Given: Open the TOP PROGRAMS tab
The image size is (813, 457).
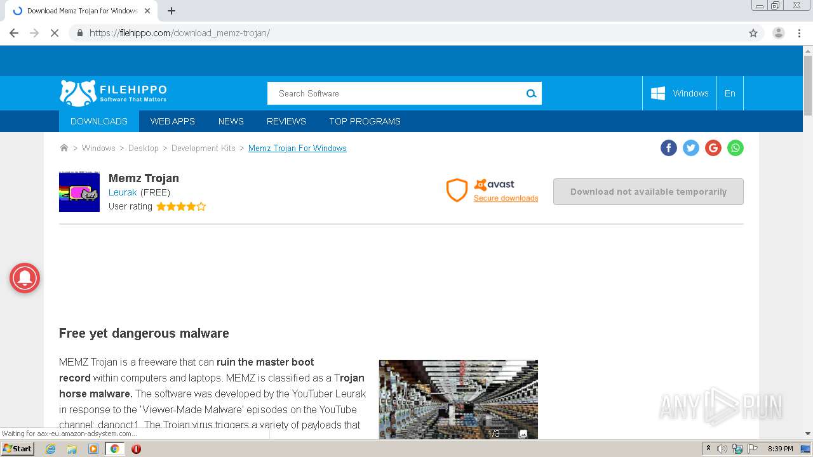Looking at the screenshot, I should [x=365, y=121].
